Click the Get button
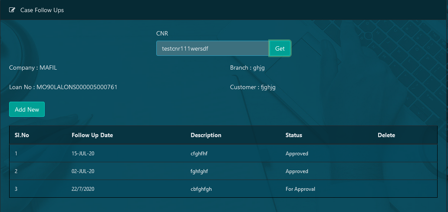448x212 pixels. [280, 48]
